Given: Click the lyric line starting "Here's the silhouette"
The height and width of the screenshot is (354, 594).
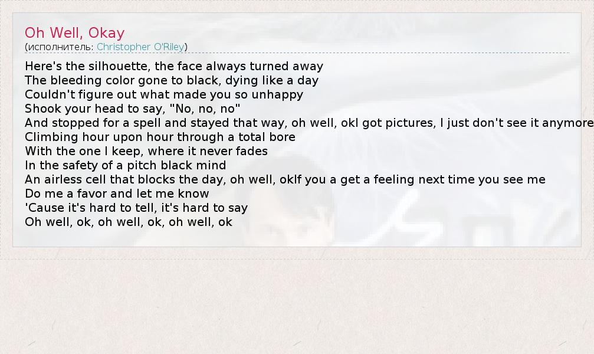Looking at the screenshot, I should tap(174, 66).
